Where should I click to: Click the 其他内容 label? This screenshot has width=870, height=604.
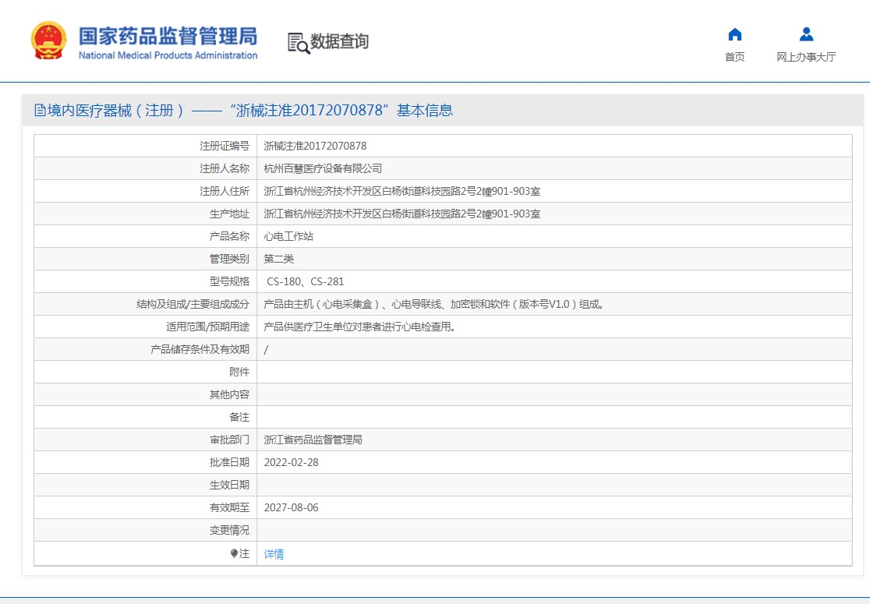230,395
